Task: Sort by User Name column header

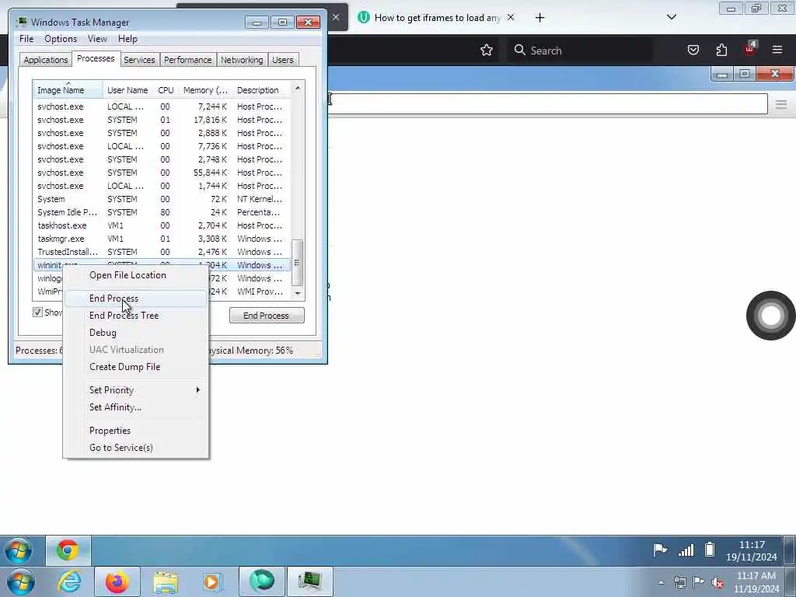Action: click(127, 90)
